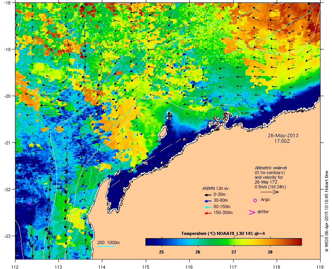Click the time label 17:00Z

tap(282, 141)
